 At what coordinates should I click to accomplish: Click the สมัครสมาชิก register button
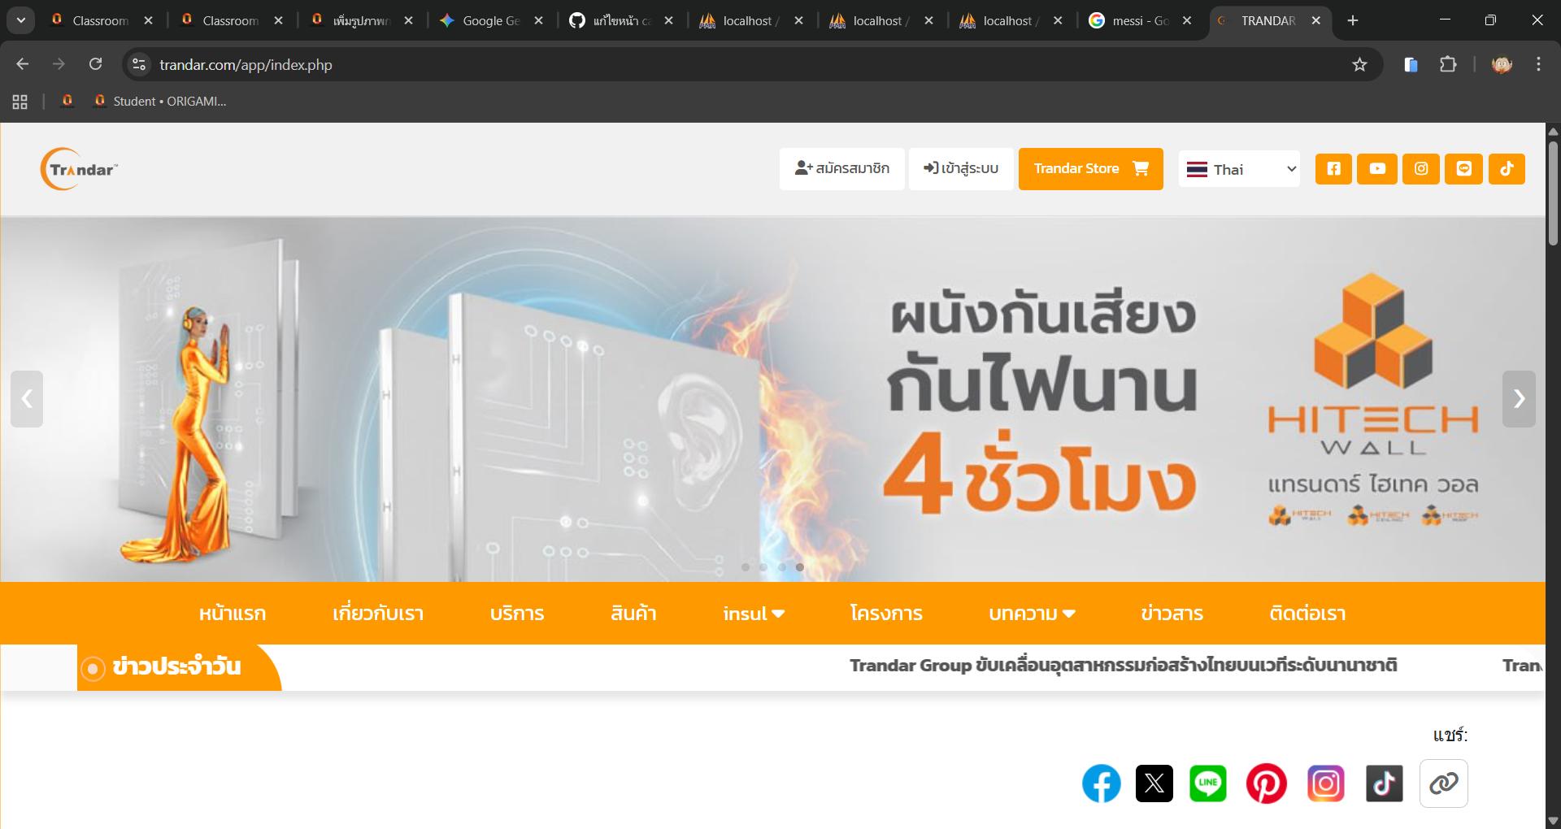point(841,169)
